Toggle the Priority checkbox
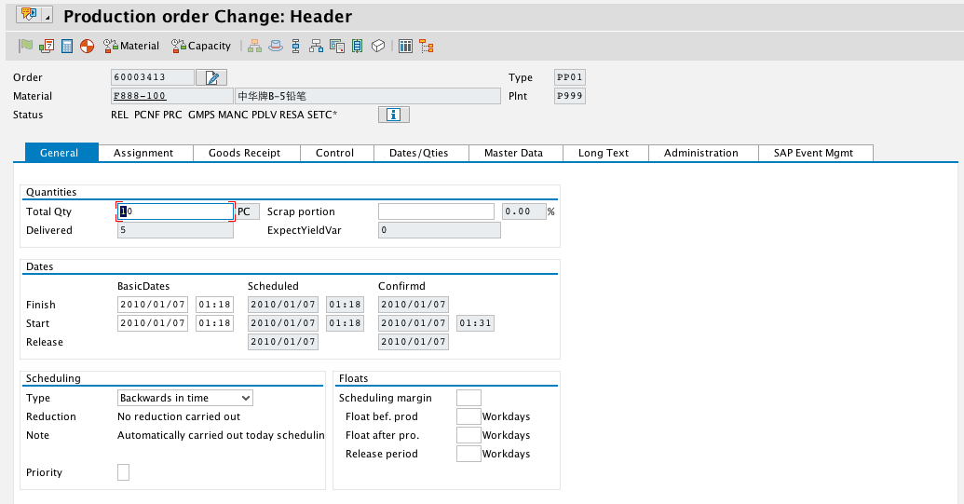This screenshot has width=964, height=504. tap(124, 472)
